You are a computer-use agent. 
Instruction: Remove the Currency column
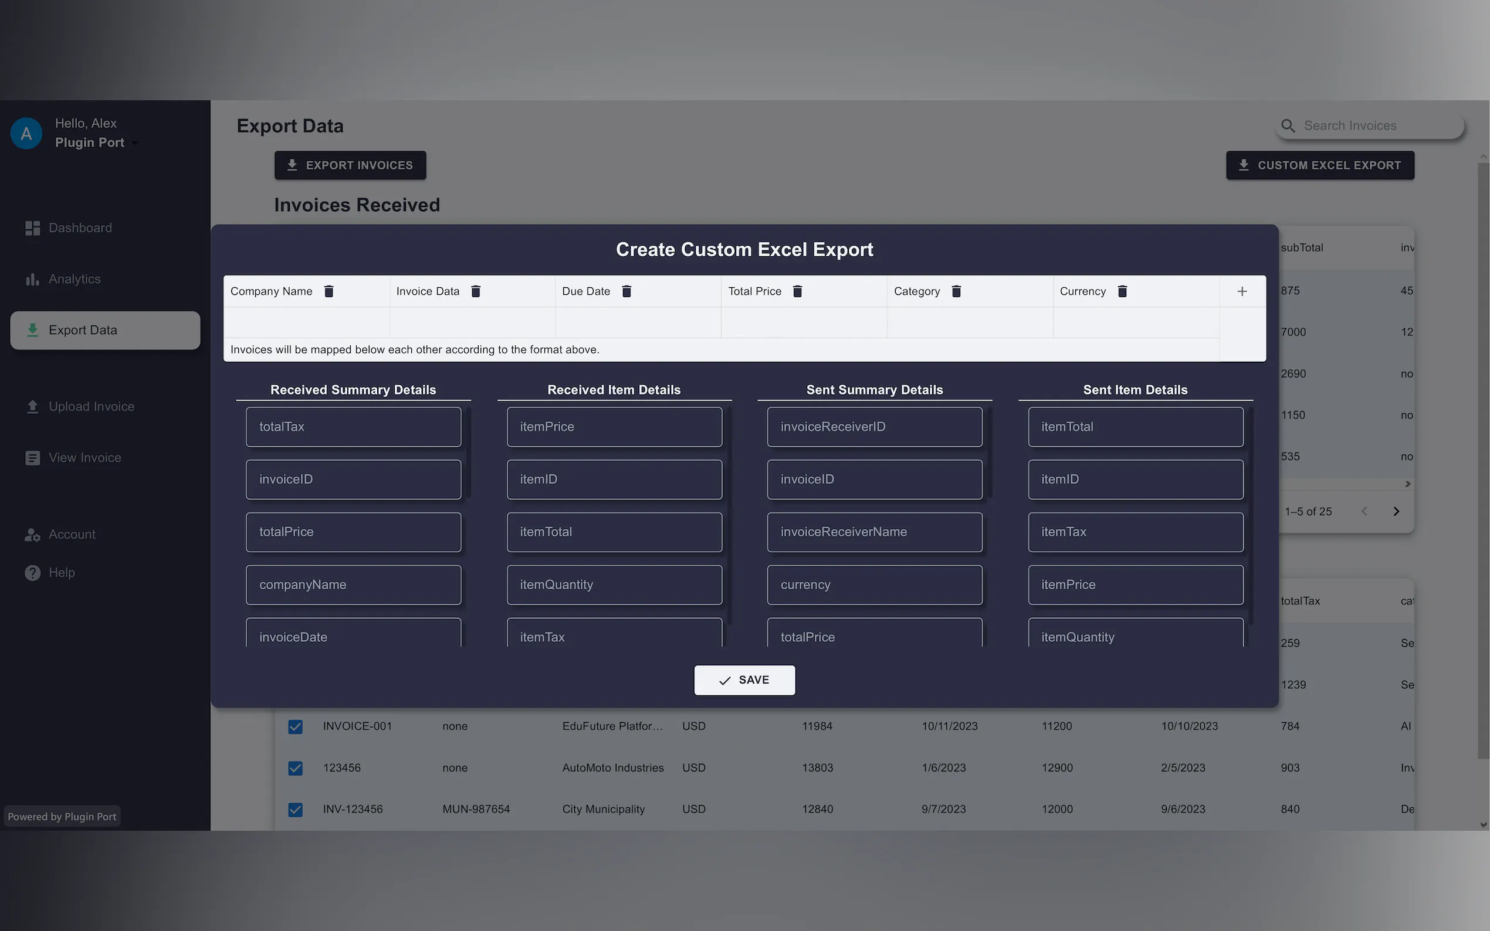[x=1122, y=291]
